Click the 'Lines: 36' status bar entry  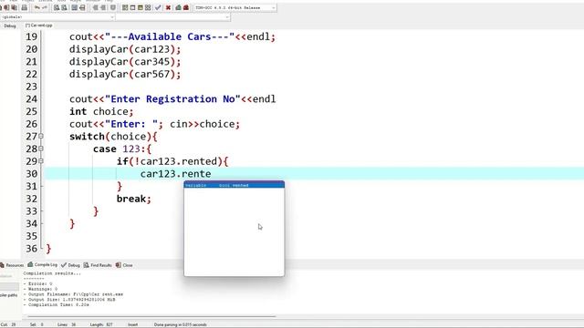pos(67,324)
